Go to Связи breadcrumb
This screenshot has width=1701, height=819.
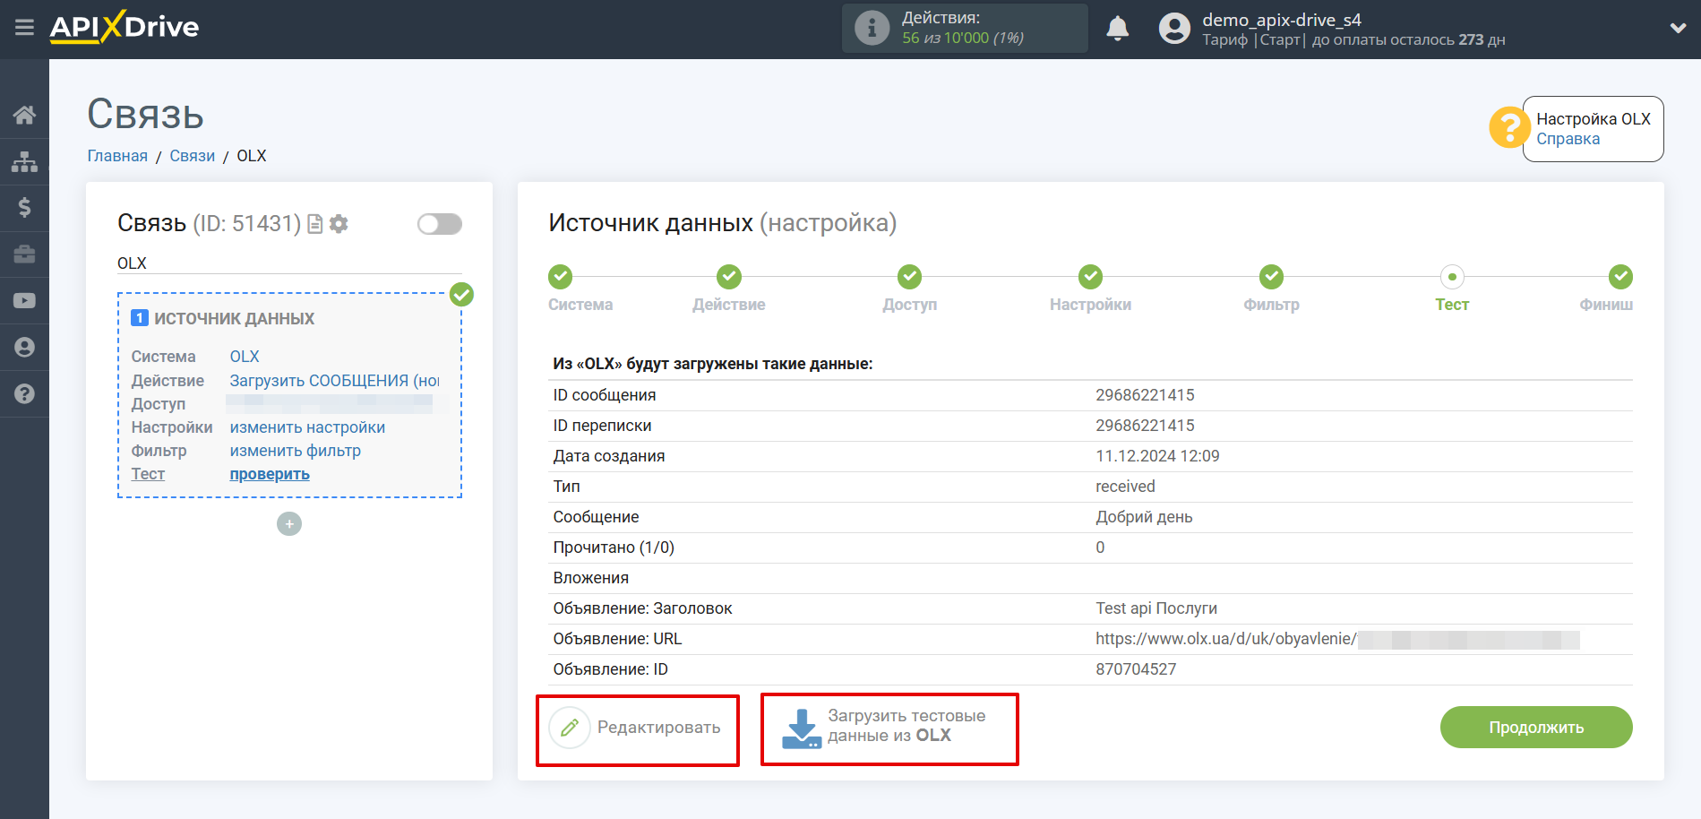(193, 156)
